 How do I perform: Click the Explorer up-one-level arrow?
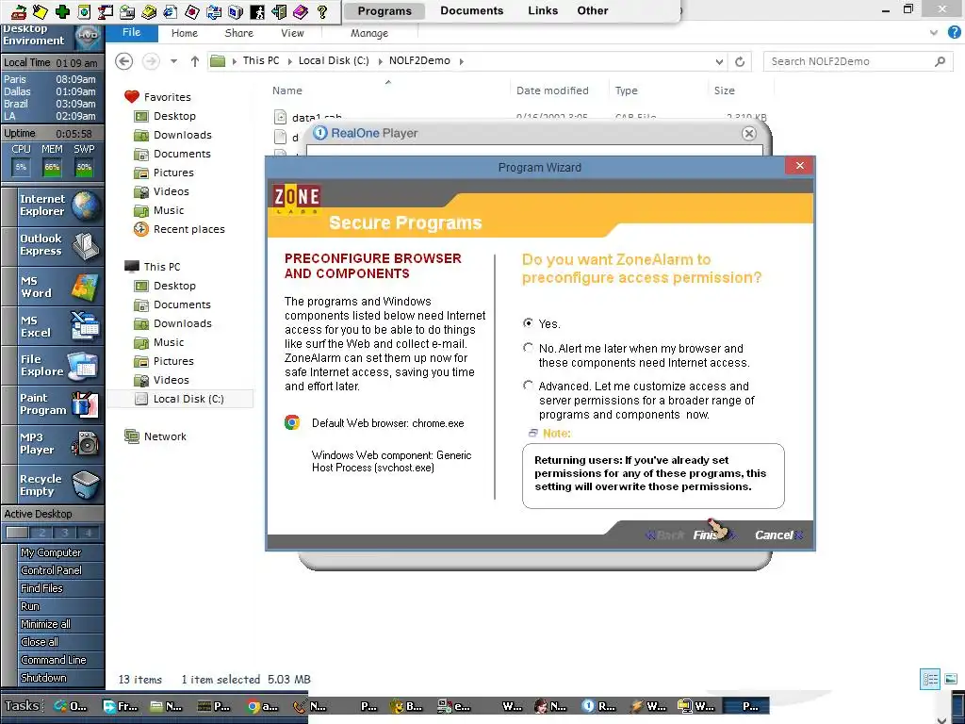(x=195, y=61)
